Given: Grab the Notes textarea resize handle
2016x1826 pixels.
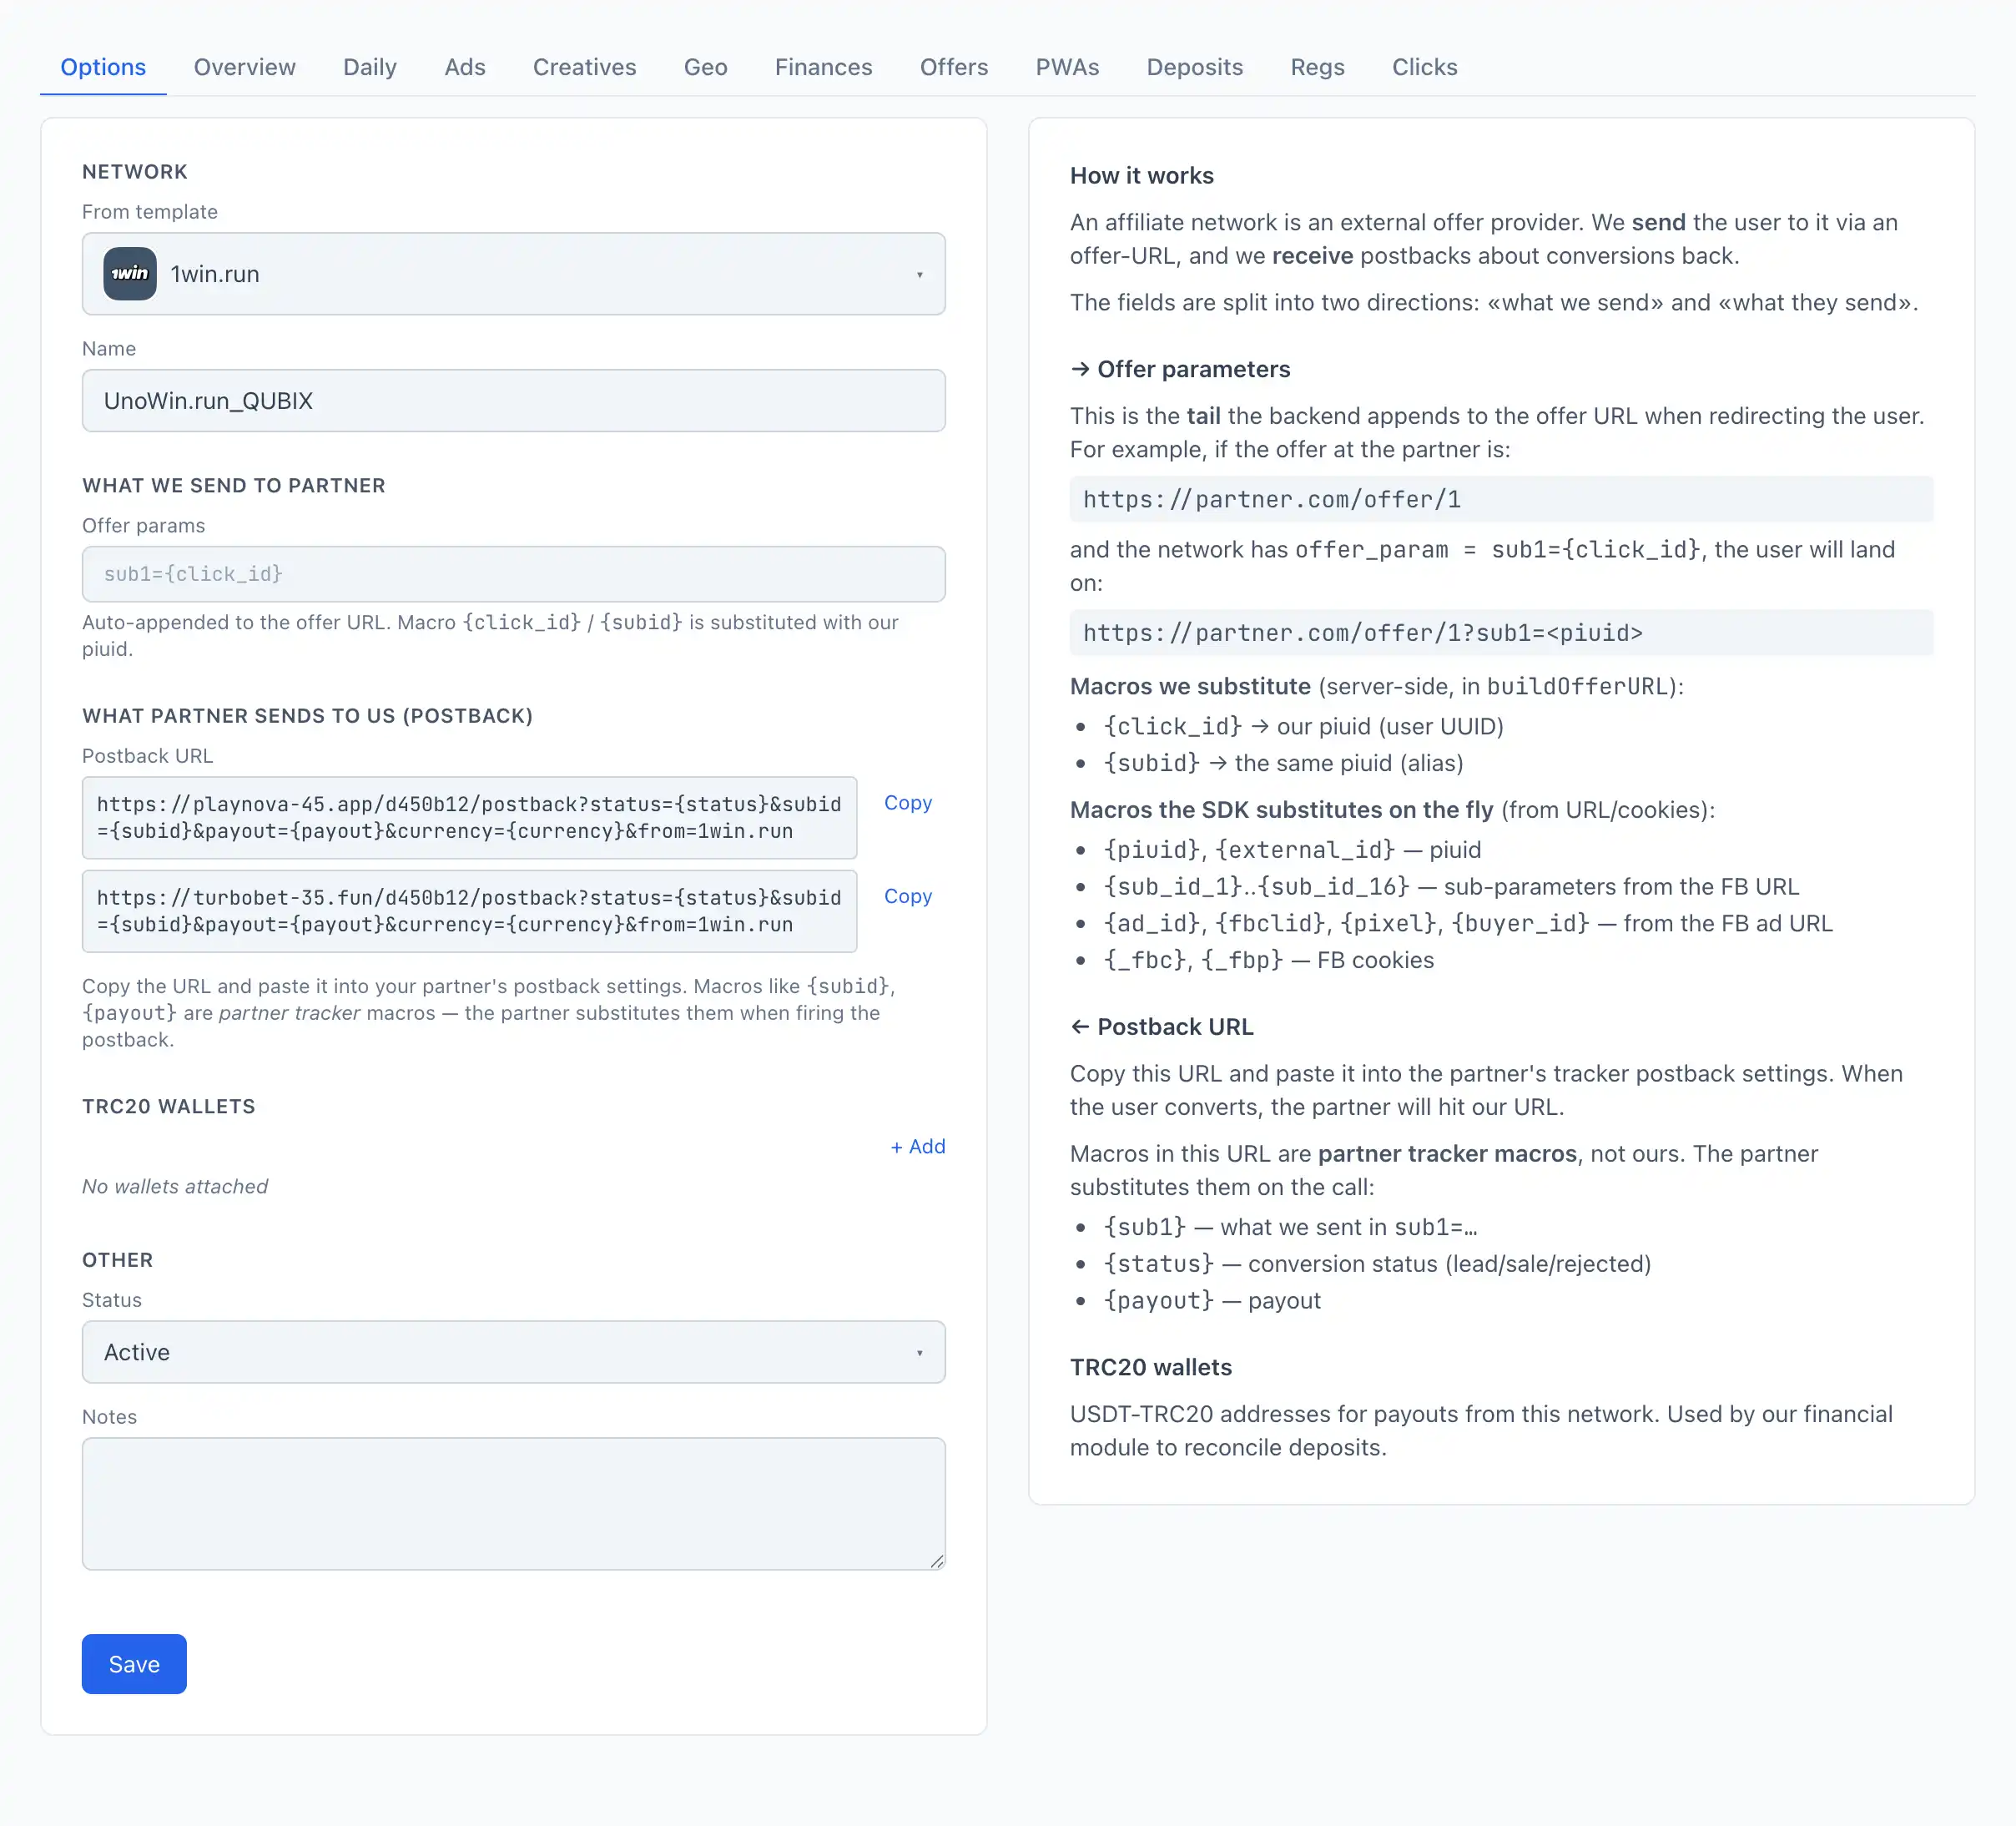Looking at the screenshot, I should [937, 1561].
